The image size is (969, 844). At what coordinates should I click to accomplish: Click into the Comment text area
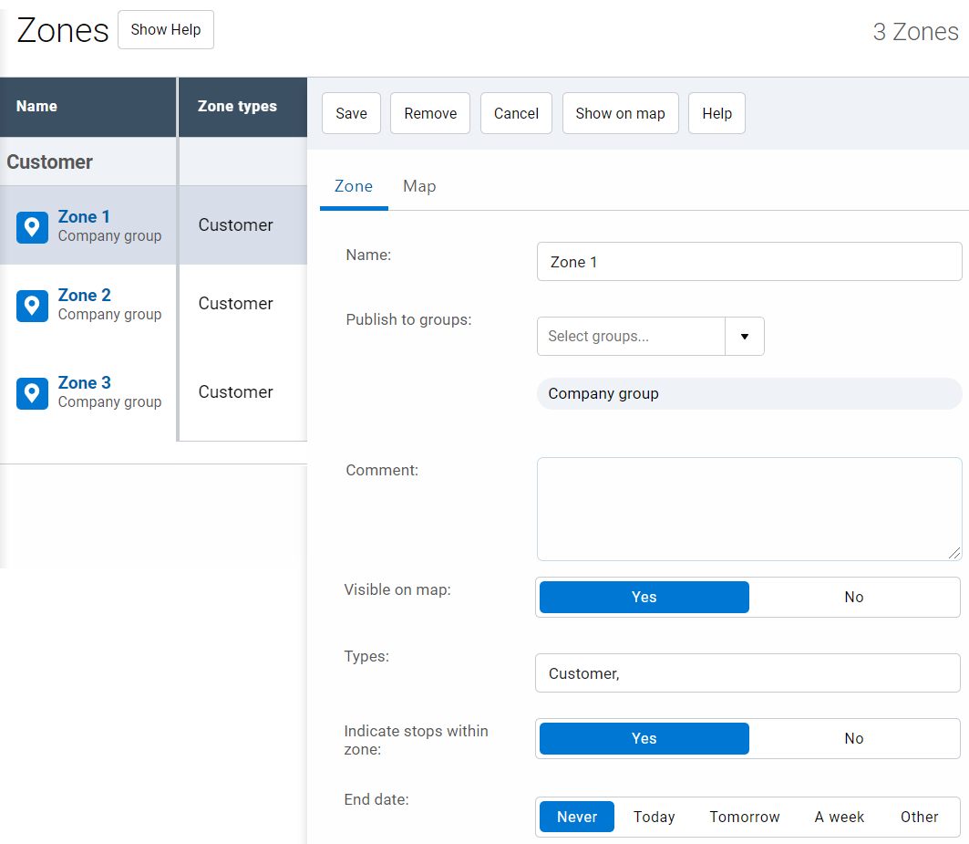click(x=749, y=509)
